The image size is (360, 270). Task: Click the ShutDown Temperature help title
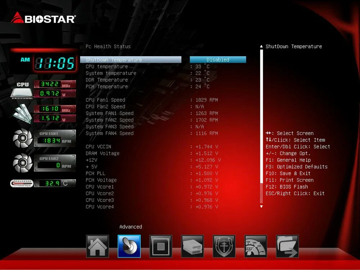pyautogui.click(x=294, y=46)
